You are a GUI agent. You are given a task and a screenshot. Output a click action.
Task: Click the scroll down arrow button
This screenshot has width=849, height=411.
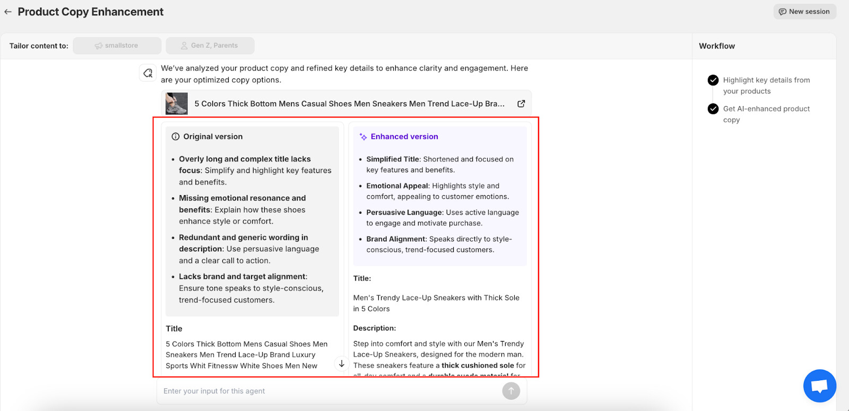coord(342,364)
